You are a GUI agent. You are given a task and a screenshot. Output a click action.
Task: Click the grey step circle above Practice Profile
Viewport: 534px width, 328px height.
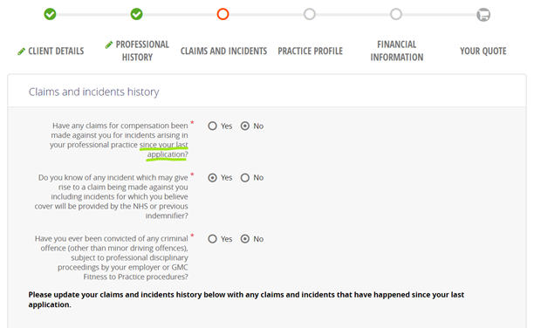[x=310, y=14]
